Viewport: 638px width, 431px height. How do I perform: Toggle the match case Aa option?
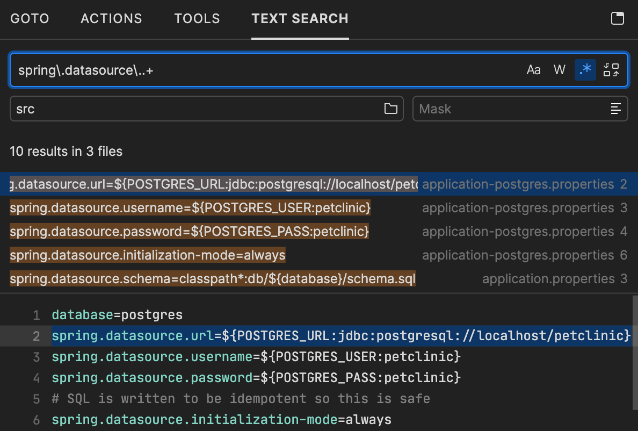click(x=533, y=70)
